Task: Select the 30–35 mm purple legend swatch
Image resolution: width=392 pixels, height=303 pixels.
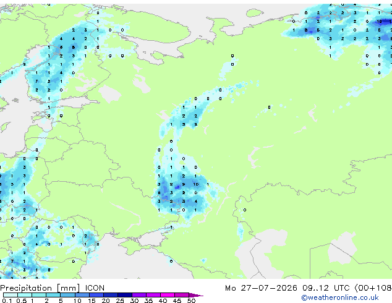Action: (139, 295)
